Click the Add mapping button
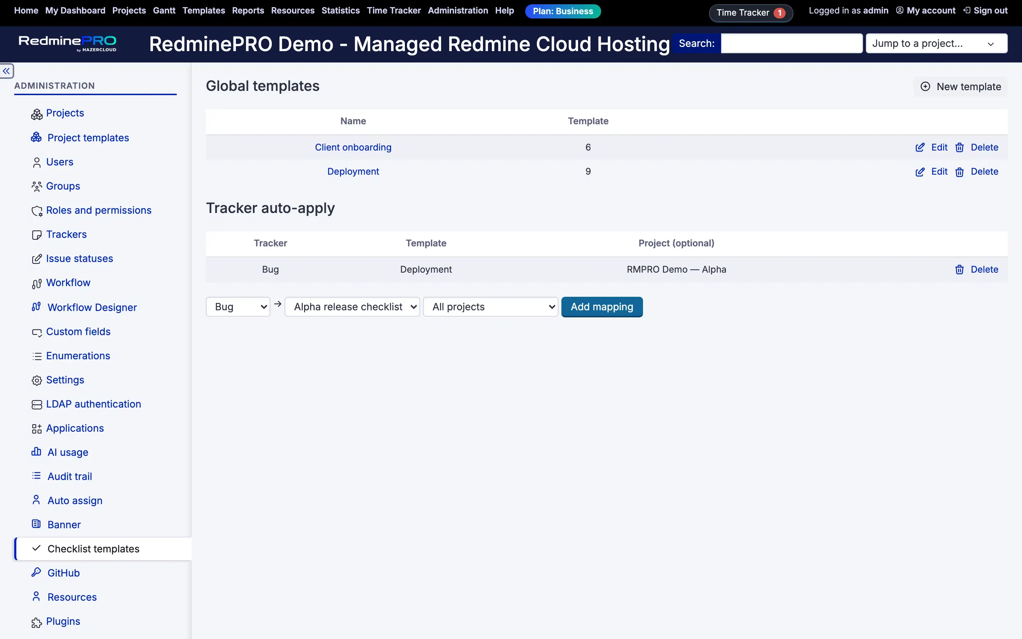This screenshot has height=639, width=1022. click(602, 307)
